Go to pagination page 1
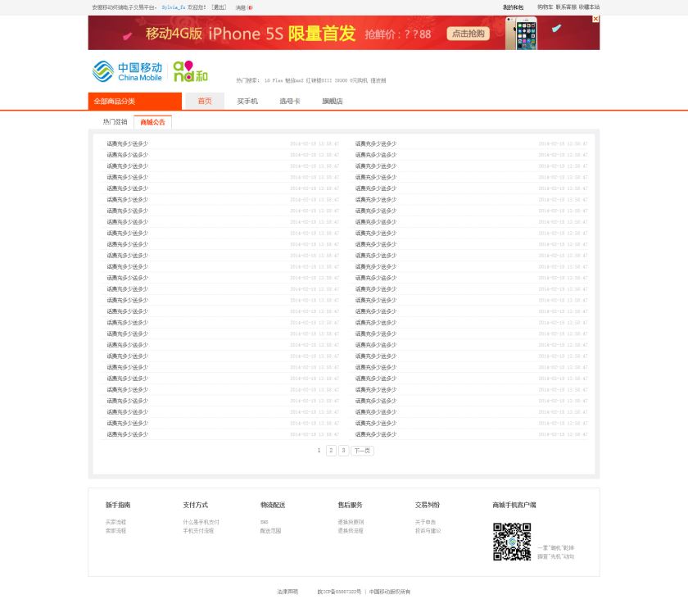 319,450
